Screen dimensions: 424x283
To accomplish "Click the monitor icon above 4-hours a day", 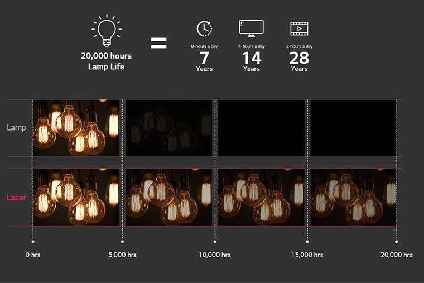I will coord(251,28).
